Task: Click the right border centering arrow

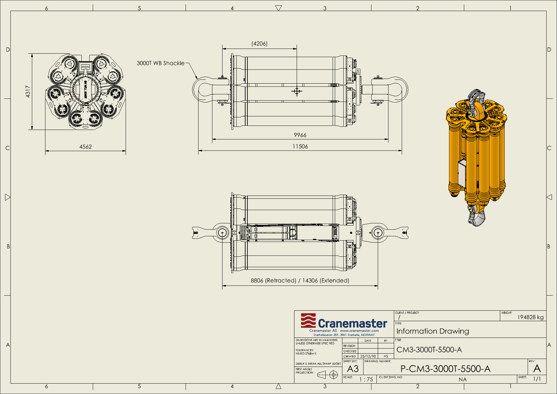Action: click(x=549, y=197)
